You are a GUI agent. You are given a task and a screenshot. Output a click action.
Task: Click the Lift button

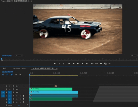92,64
